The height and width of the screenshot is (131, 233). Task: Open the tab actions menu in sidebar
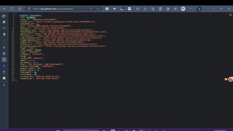(x=4, y=16)
